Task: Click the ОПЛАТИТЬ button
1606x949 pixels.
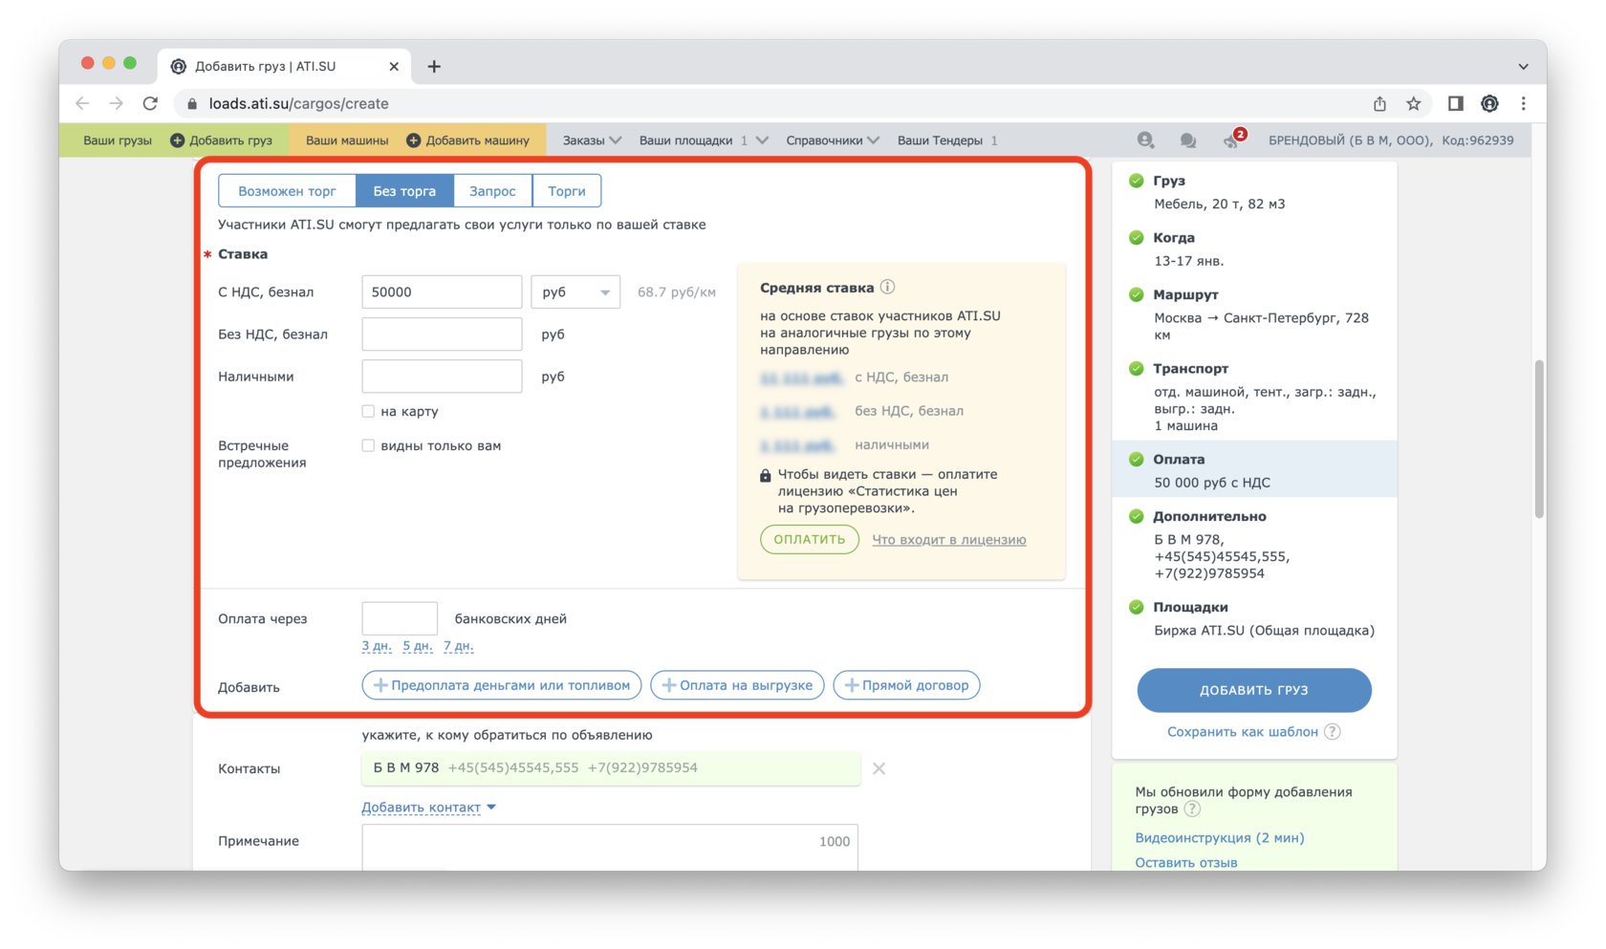Action: (810, 539)
